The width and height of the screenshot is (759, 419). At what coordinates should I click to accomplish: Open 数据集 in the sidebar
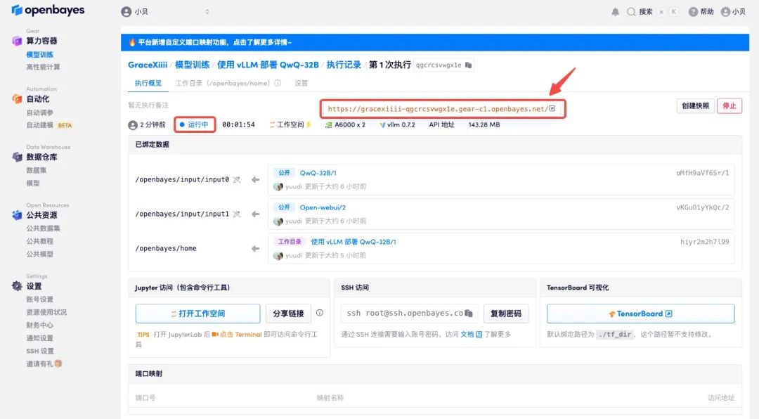pos(37,171)
